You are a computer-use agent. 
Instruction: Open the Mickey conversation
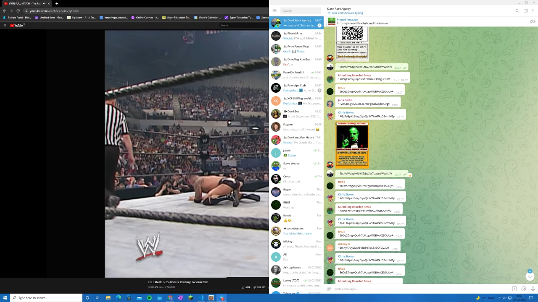(x=296, y=244)
